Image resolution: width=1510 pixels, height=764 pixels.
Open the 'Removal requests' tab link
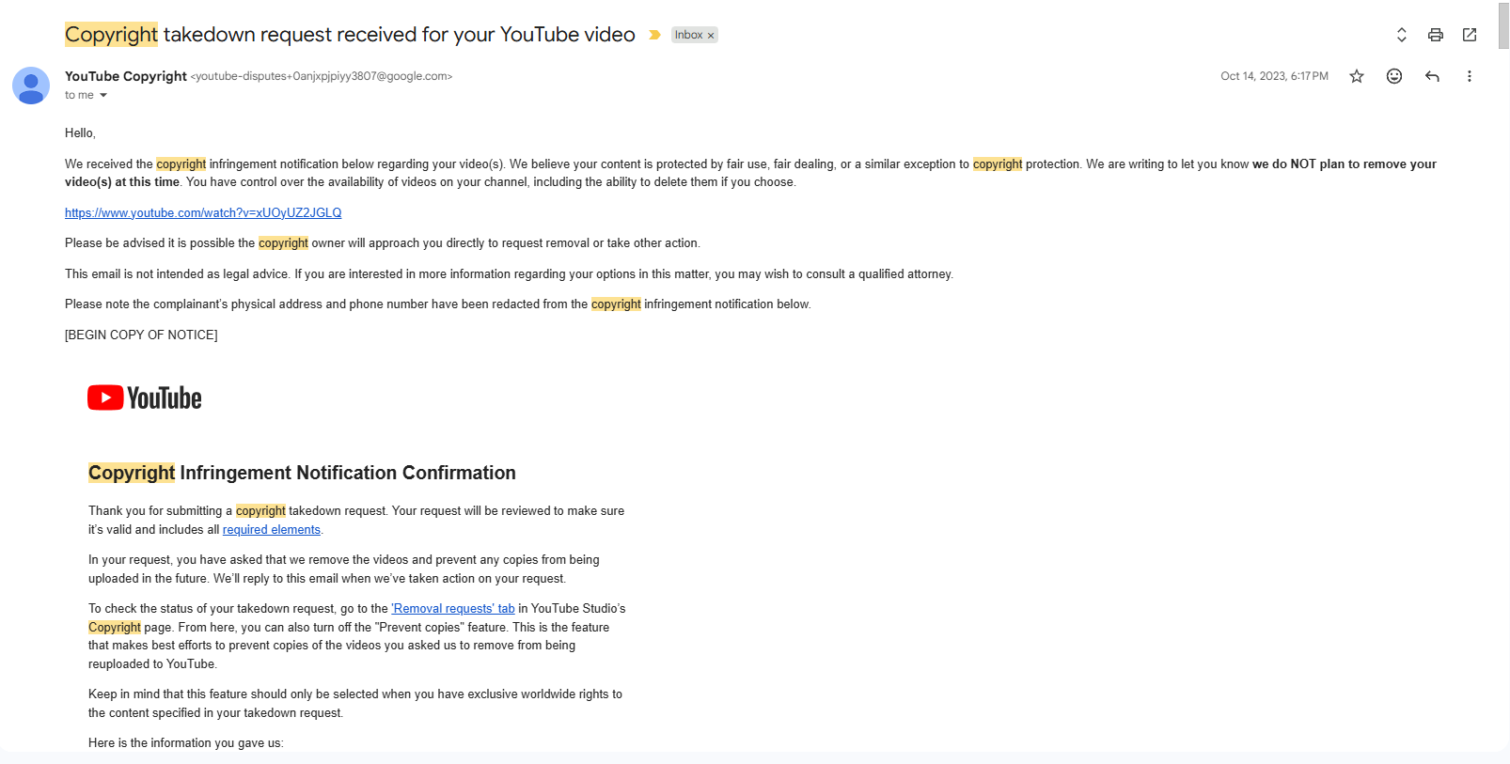[x=453, y=608]
